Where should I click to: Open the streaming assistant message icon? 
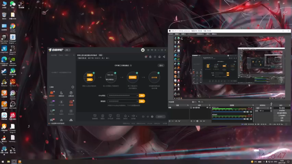click(x=148, y=50)
